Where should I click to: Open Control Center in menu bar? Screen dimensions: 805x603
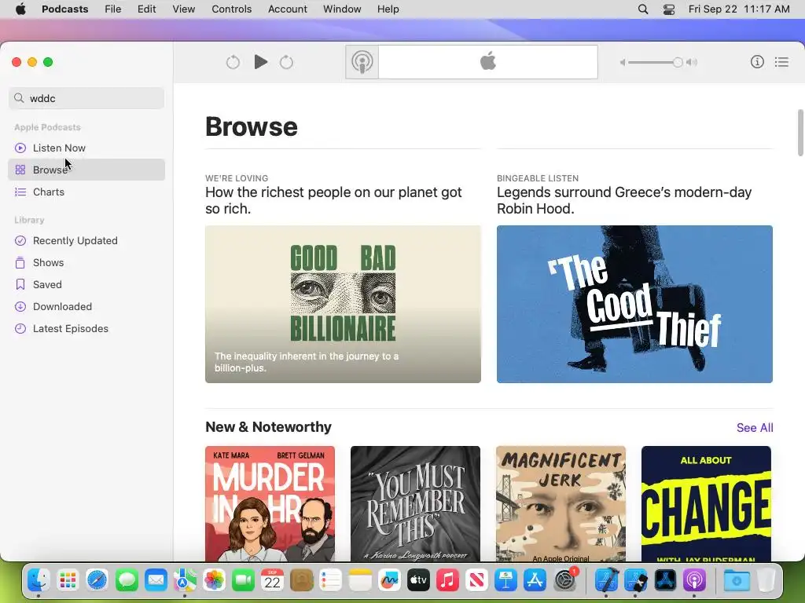[669, 9]
